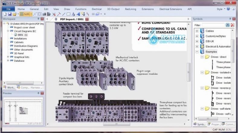Open the quick access toolbar customize arrow

[x=105, y=14]
